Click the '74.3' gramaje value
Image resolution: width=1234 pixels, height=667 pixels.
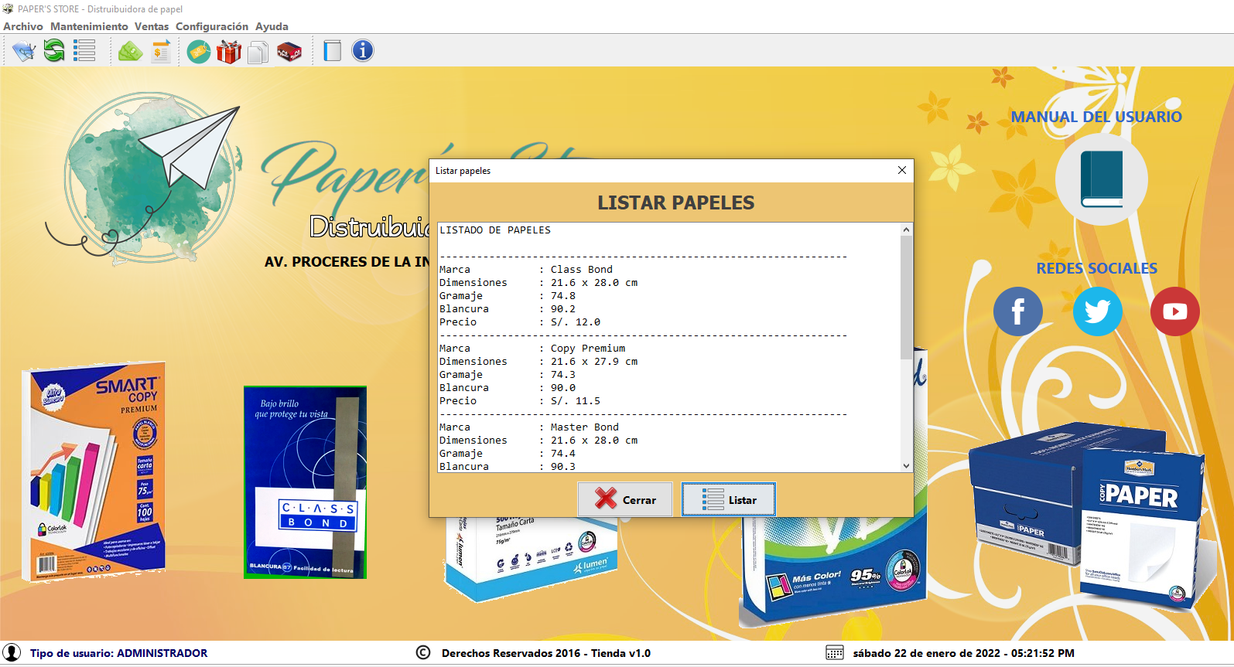563,375
